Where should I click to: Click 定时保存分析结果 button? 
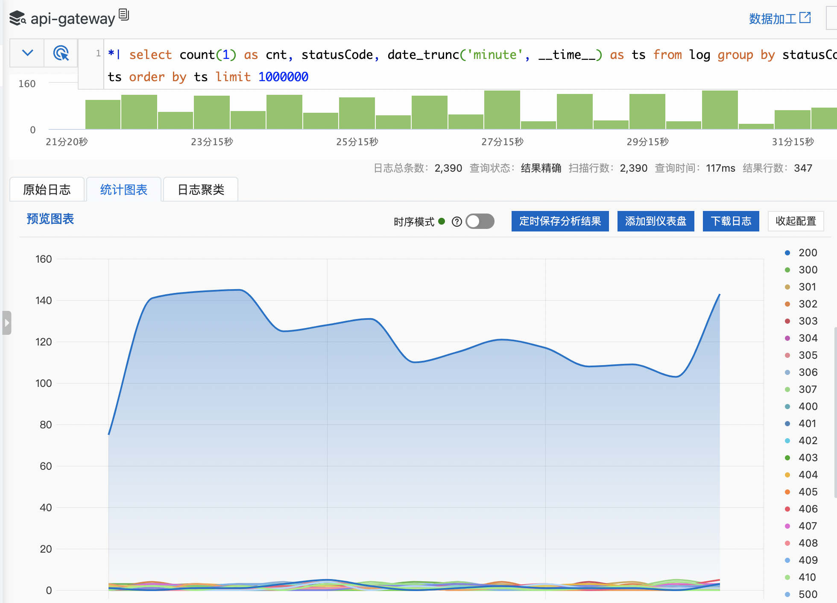coord(560,221)
